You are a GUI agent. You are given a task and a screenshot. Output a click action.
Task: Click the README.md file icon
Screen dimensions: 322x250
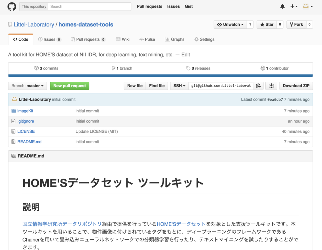click(13, 142)
